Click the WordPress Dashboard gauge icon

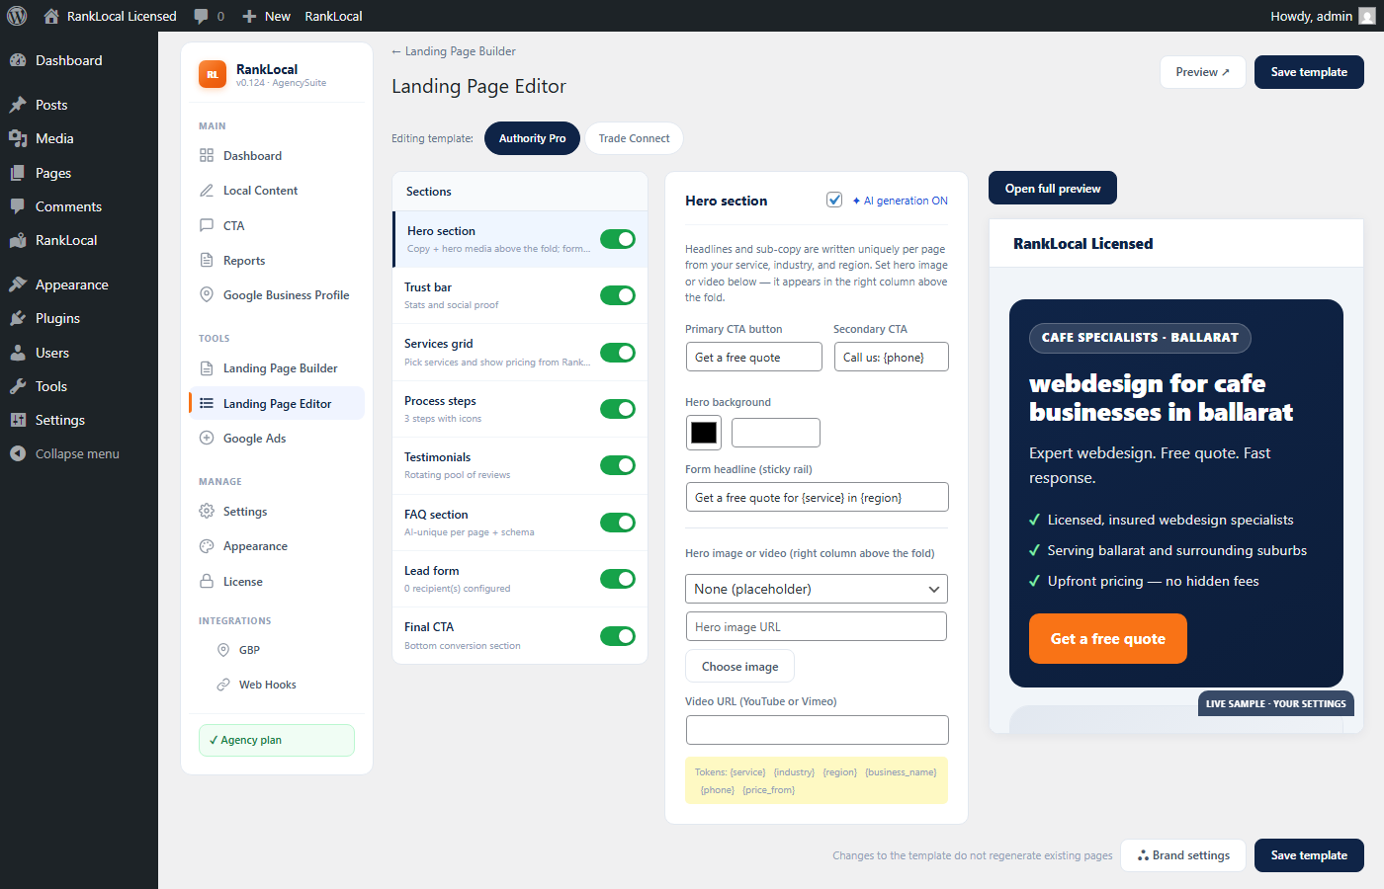pyautogui.click(x=18, y=60)
